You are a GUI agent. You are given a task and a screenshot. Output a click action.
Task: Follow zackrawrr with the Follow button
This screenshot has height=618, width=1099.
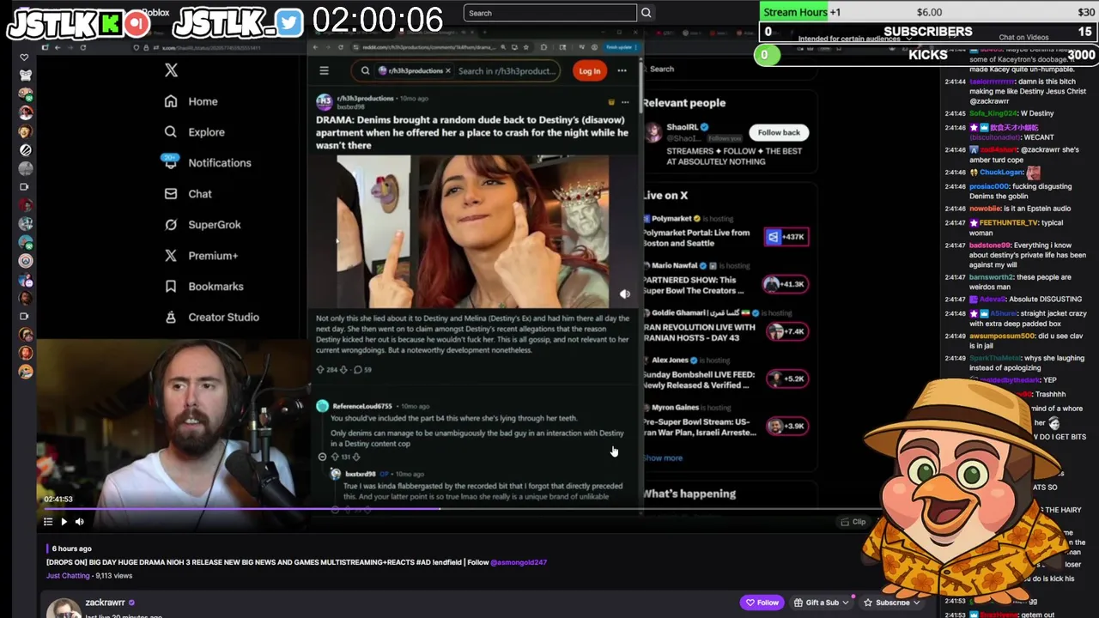tap(762, 603)
